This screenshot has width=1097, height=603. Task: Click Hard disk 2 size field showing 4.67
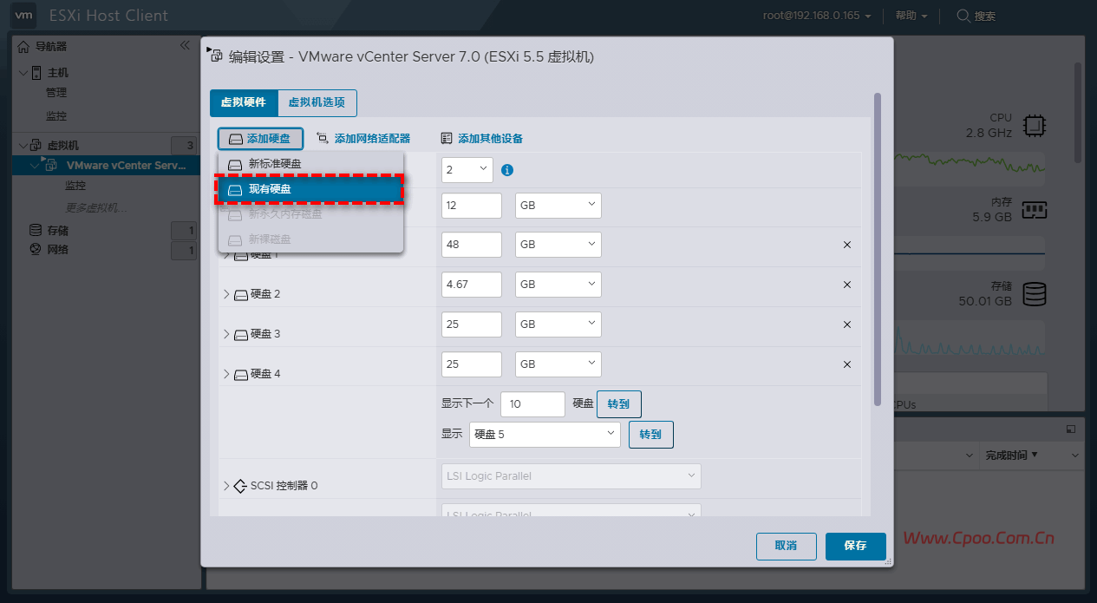(x=472, y=285)
